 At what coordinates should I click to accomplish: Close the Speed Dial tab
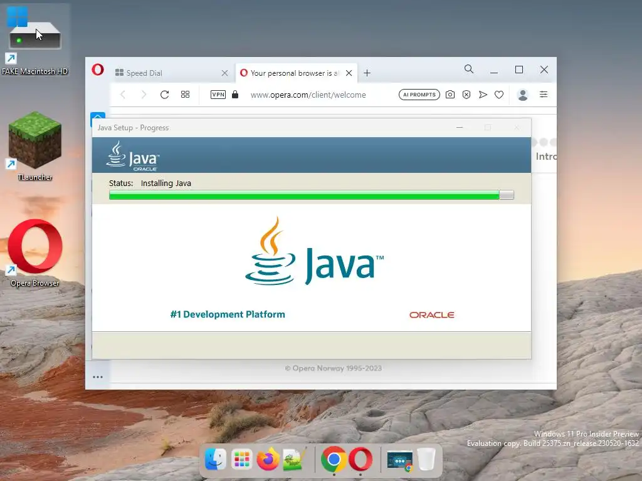point(225,73)
